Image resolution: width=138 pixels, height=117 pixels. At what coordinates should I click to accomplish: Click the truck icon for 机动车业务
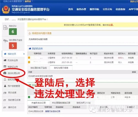(x=5, y=60)
